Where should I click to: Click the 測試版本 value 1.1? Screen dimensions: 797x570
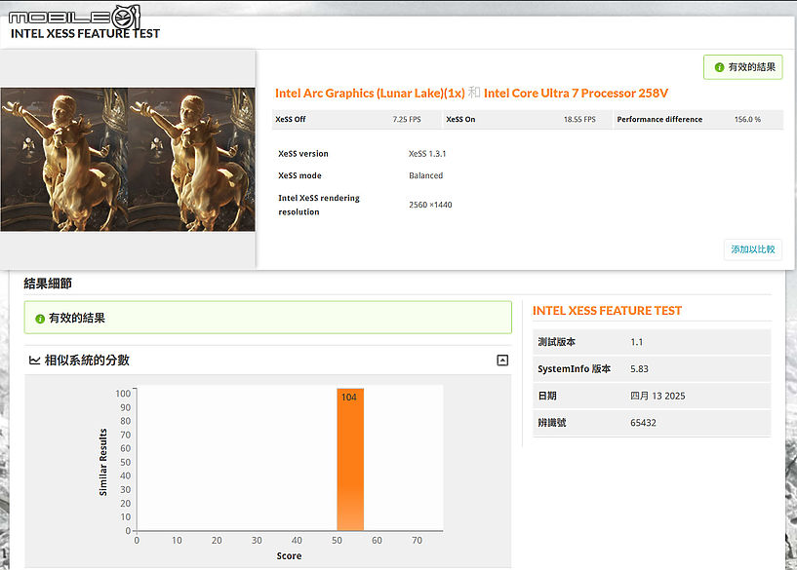pyautogui.click(x=636, y=342)
